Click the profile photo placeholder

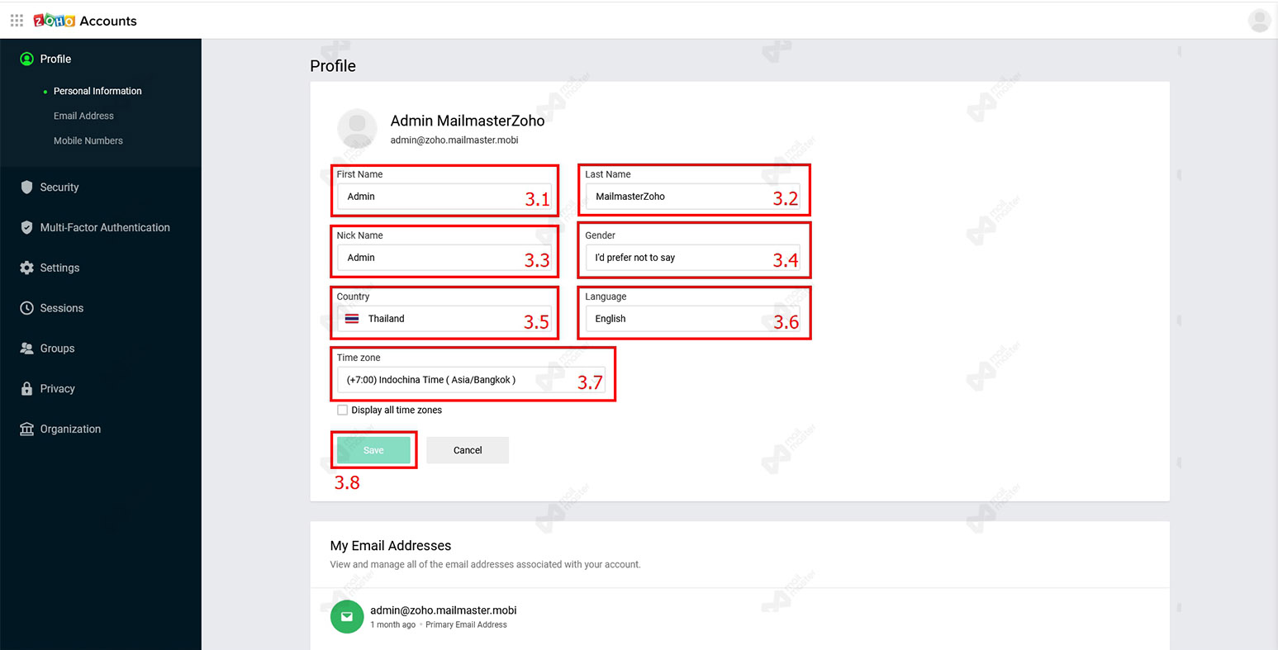point(357,128)
